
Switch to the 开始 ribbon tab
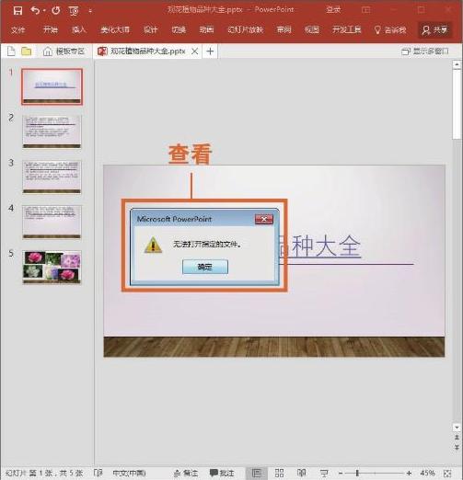pyautogui.click(x=51, y=29)
